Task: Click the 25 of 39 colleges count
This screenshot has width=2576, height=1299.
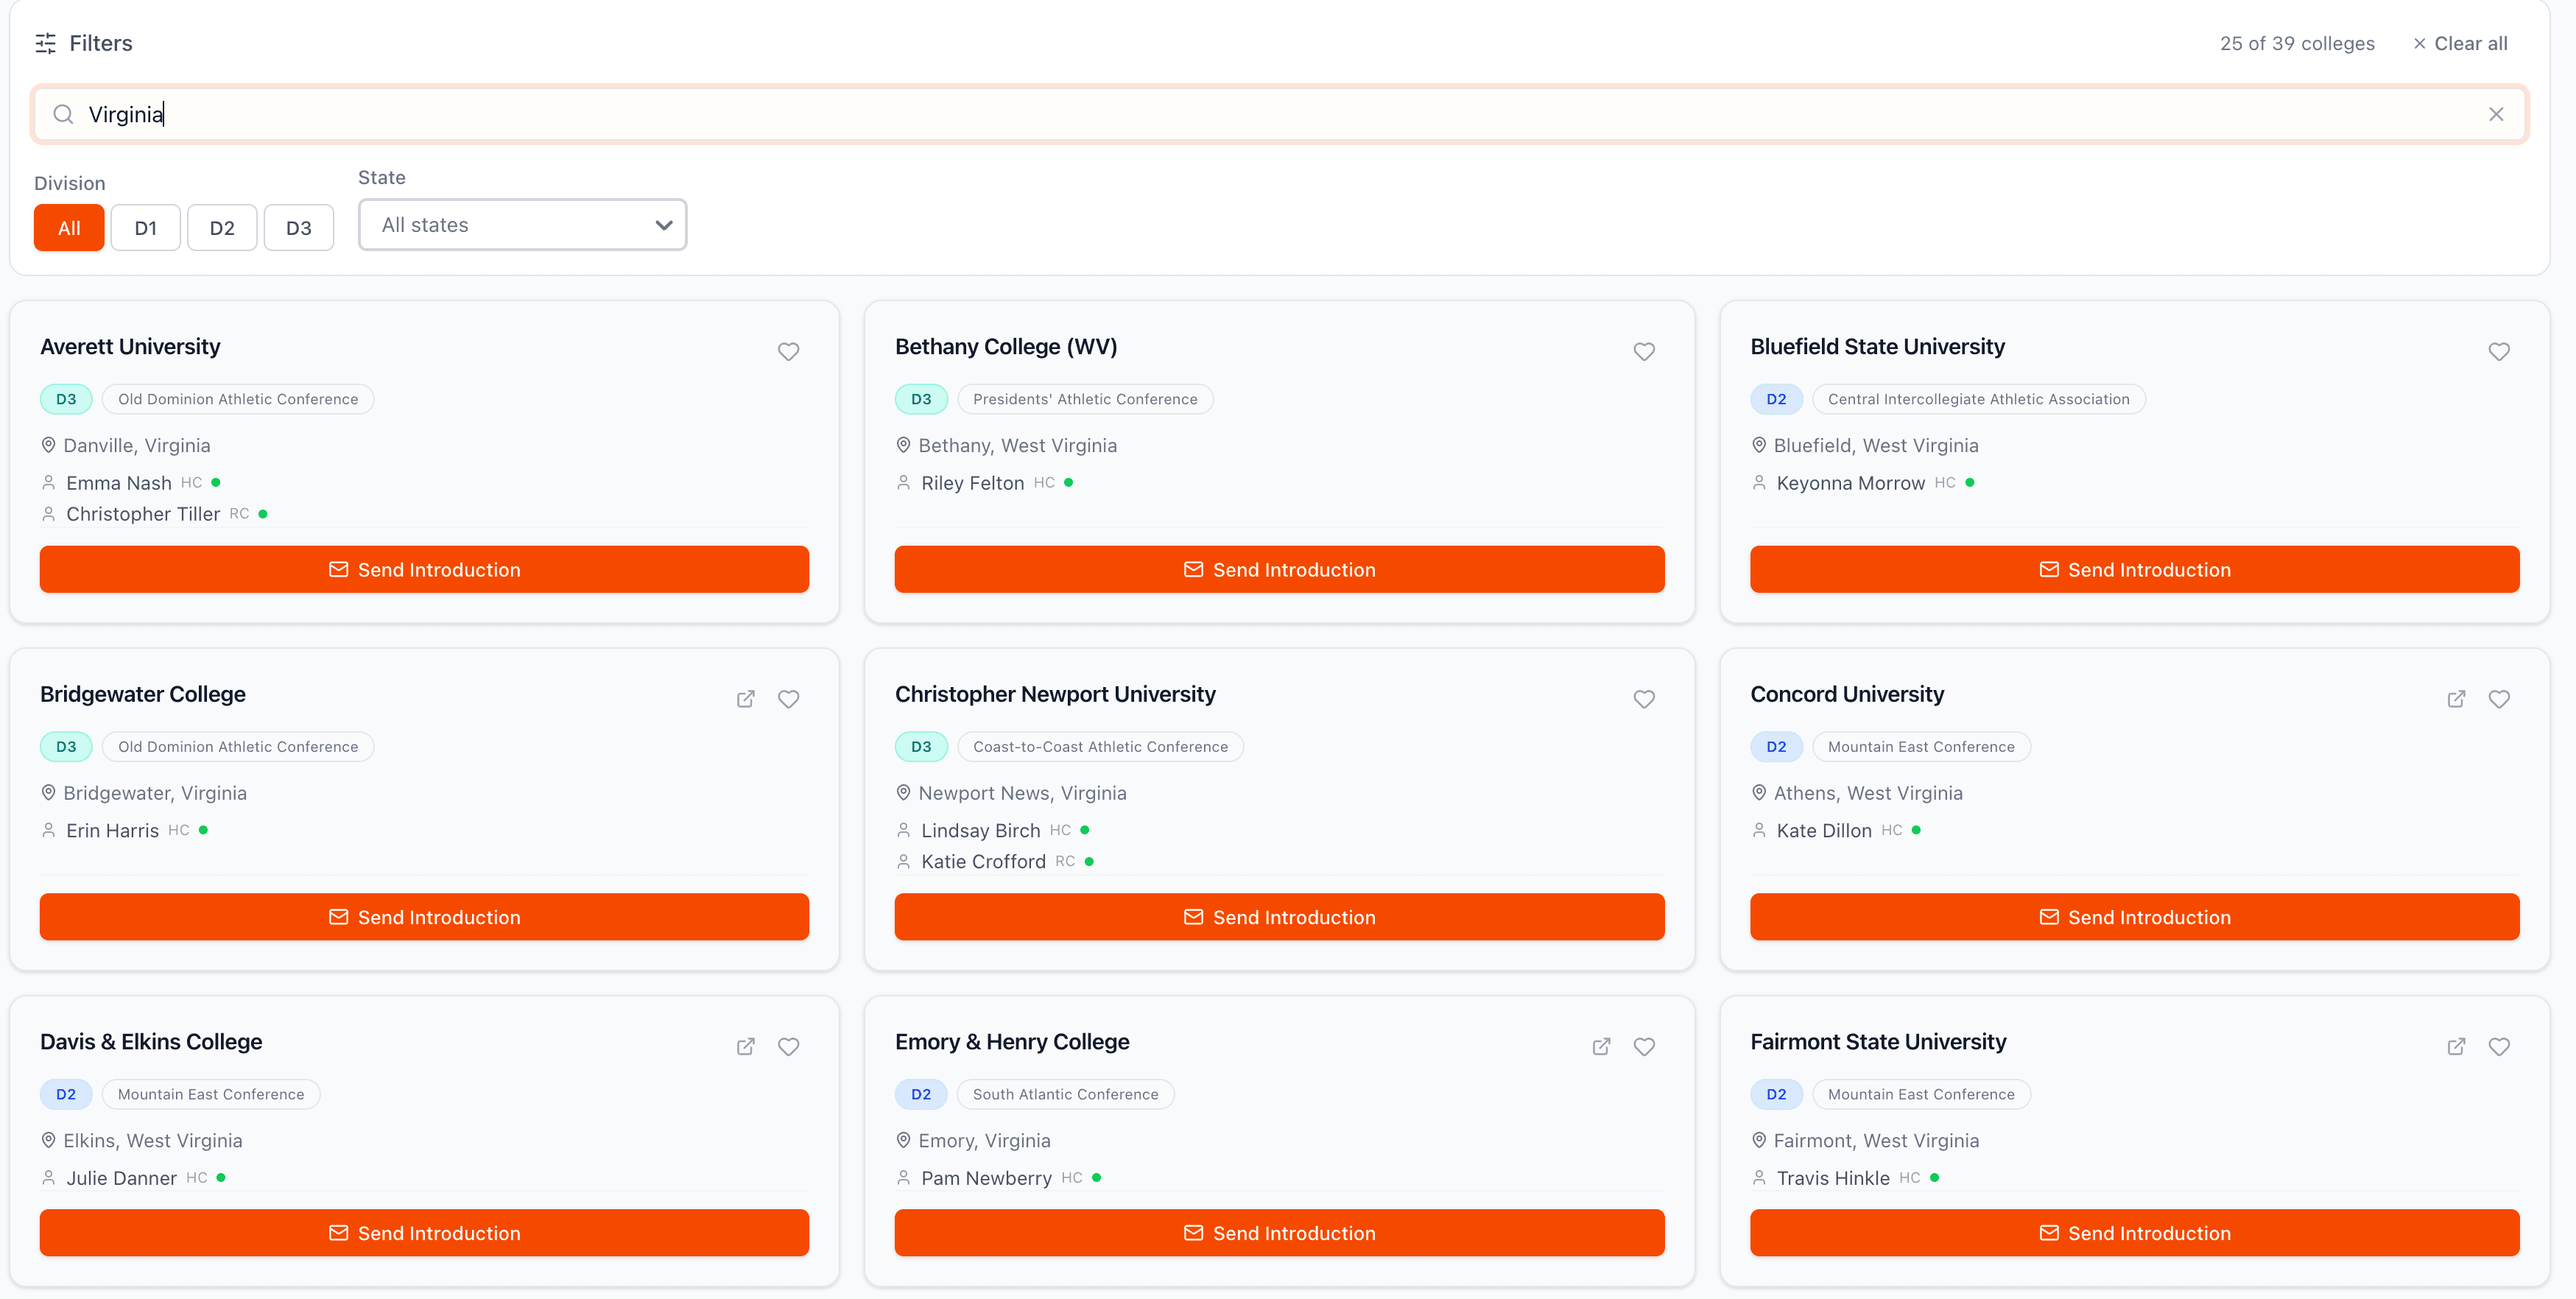Action: 2297,43
